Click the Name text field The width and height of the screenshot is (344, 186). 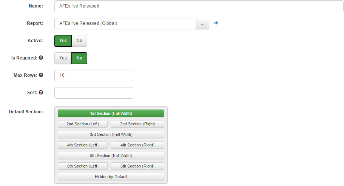(198, 6)
